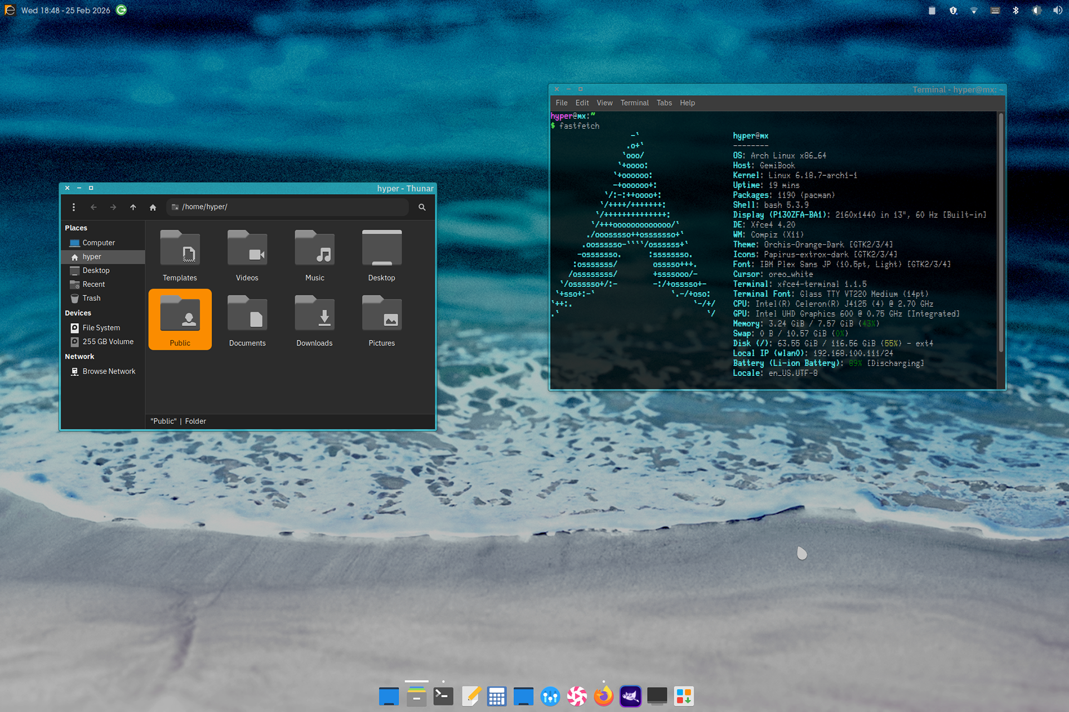
Task: Open the Terminal menu in menubar
Action: 634,103
